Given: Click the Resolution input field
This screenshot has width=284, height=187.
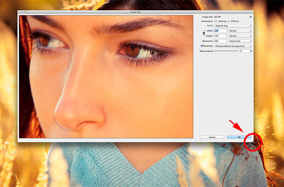Looking at the screenshot, I should [221, 41].
